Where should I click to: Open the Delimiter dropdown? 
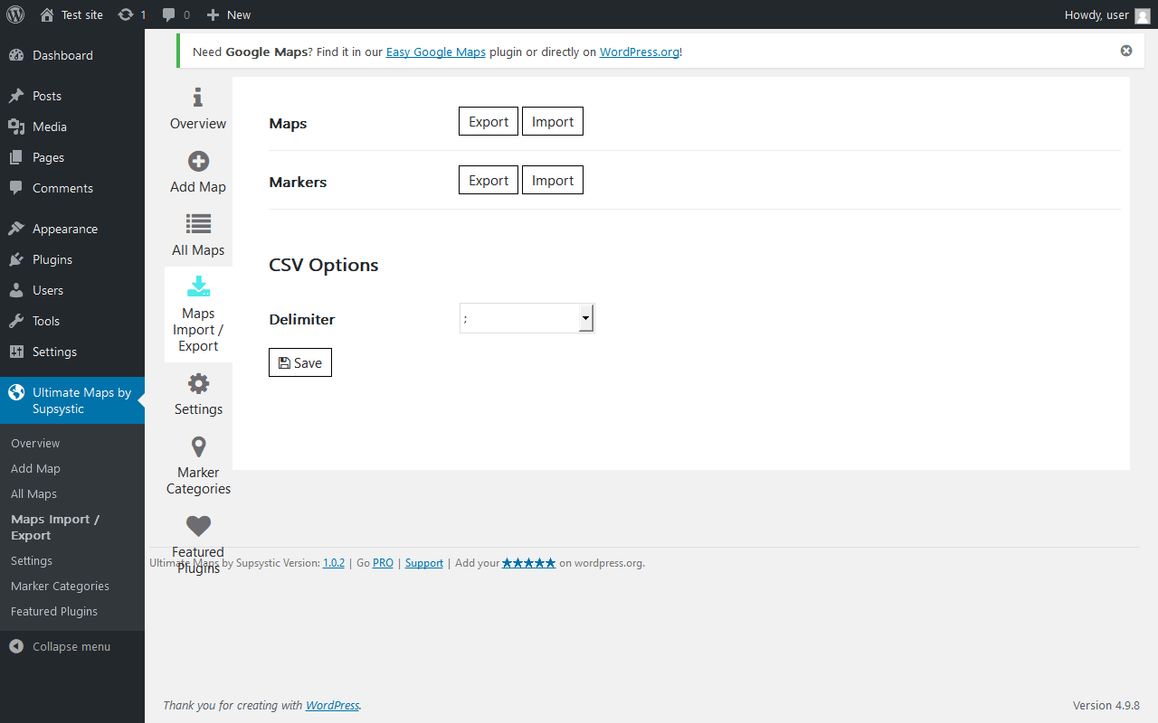[527, 318]
